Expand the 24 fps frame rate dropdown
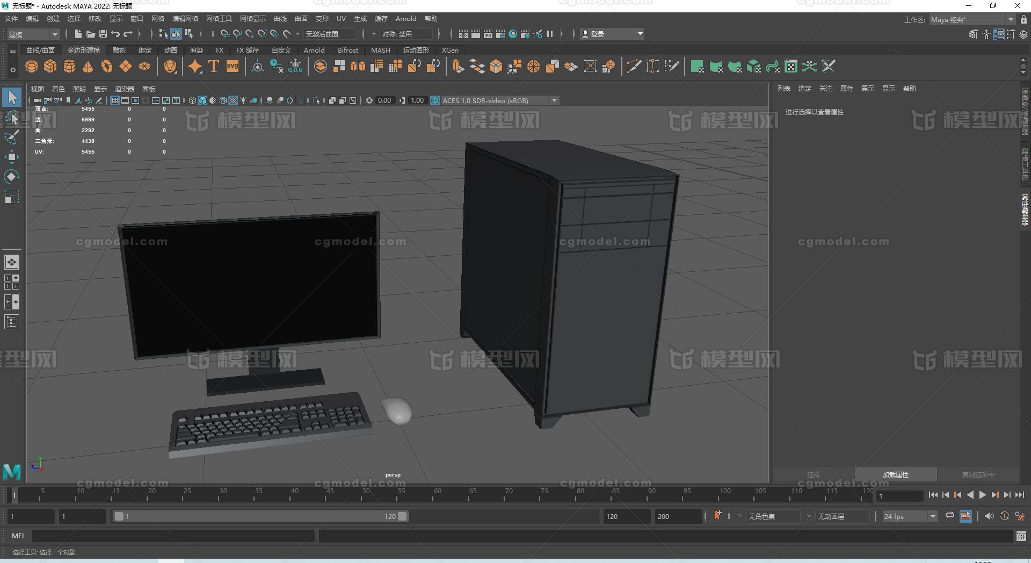This screenshot has height=563, width=1031. tap(933, 516)
